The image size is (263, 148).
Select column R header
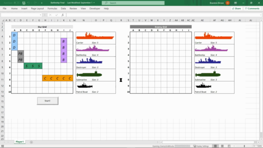tap(121, 20)
